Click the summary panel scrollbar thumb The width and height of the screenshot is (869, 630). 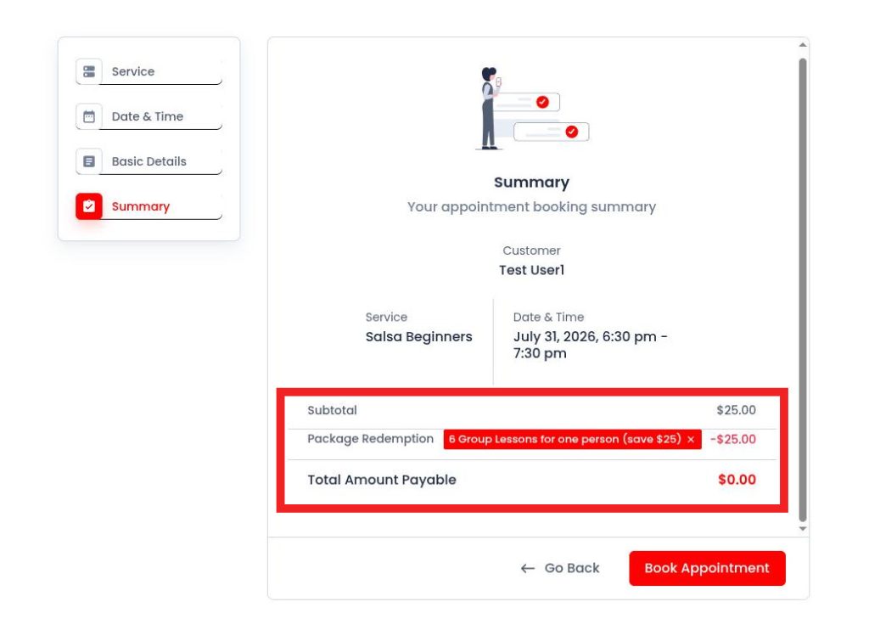pyautogui.click(x=803, y=290)
